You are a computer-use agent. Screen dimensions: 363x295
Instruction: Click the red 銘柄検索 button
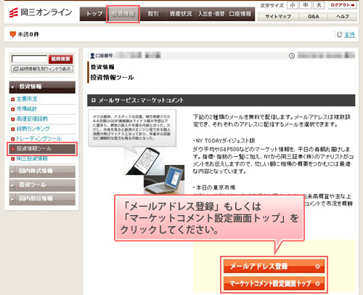pyautogui.click(x=60, y=59)
